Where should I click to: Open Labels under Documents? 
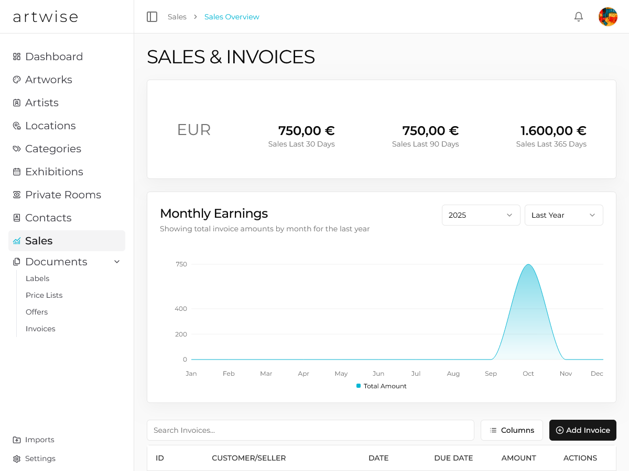pos(38,278)
